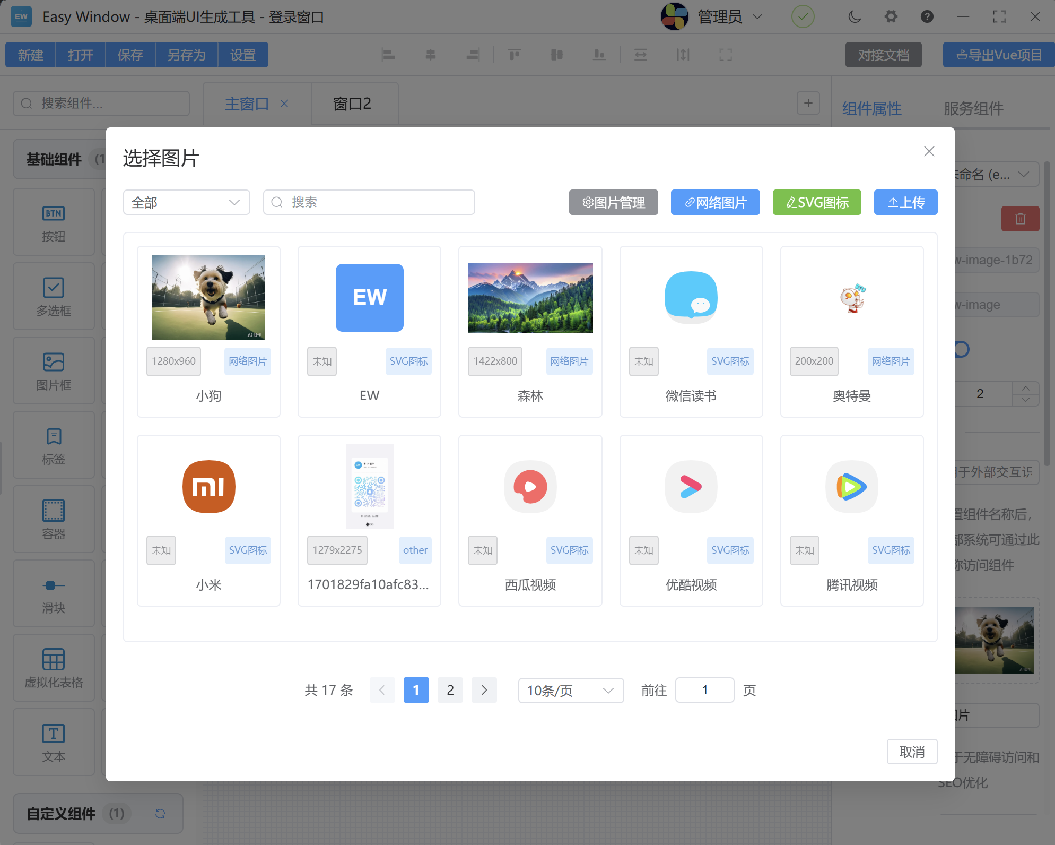
Task: Click the green checkmark status icon
Action: [x=803, y=16]
